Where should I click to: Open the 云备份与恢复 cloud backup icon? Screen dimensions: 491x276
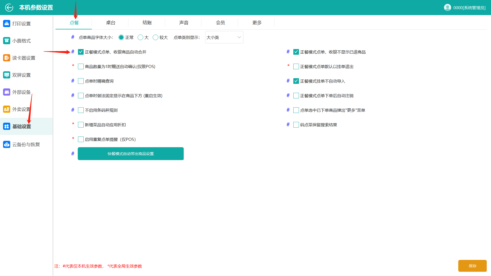7,144
